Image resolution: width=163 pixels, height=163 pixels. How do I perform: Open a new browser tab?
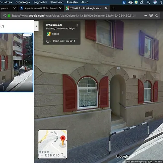coord(113,8)
